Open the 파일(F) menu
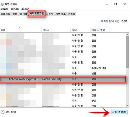 [4, 9]
